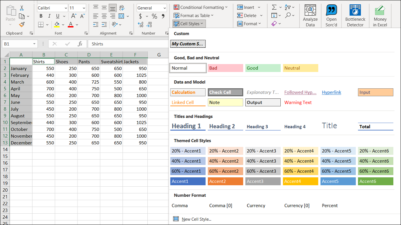Apply the Check Cell style
The width and height of the screenshot is (401, 225).
click(225, 92)
